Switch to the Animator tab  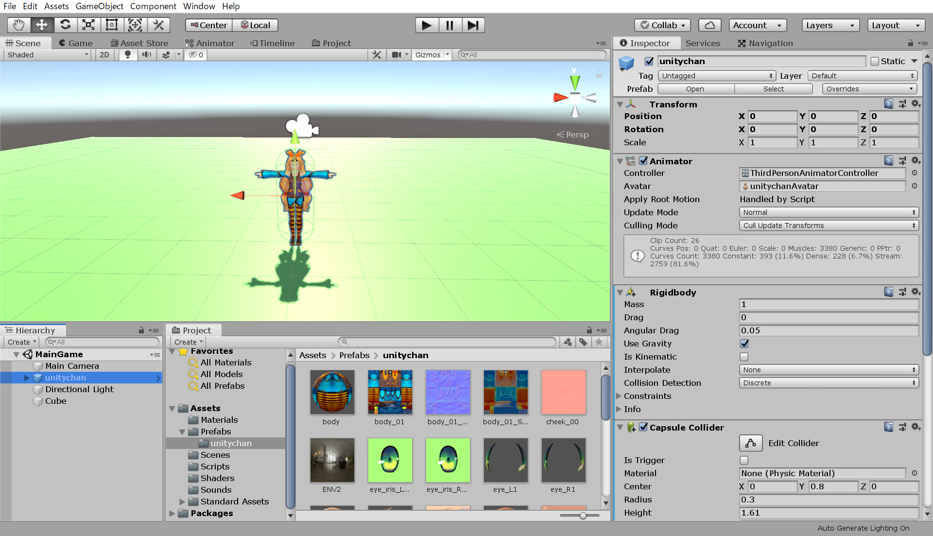[x=210, y=43]
